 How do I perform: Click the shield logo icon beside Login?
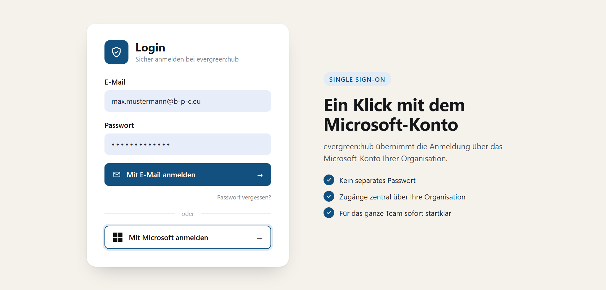tap(116, 52)
